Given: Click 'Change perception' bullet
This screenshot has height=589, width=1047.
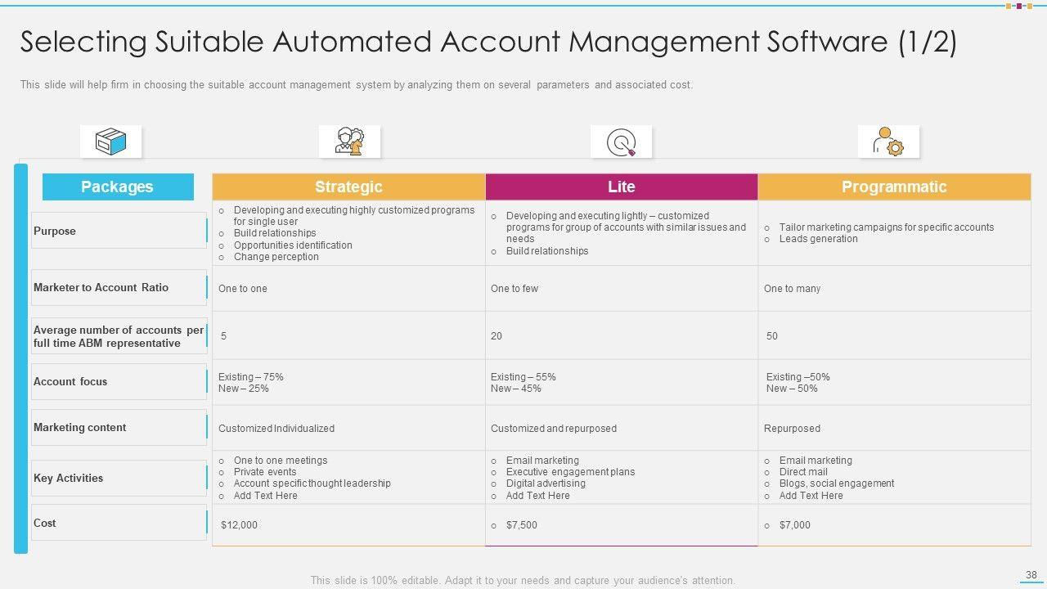Looking at the screenshot, I should 276,257.
